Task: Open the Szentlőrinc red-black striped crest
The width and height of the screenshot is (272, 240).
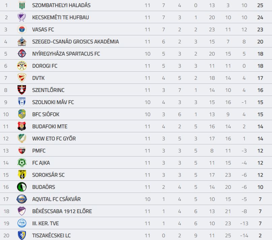Action: 22,90
